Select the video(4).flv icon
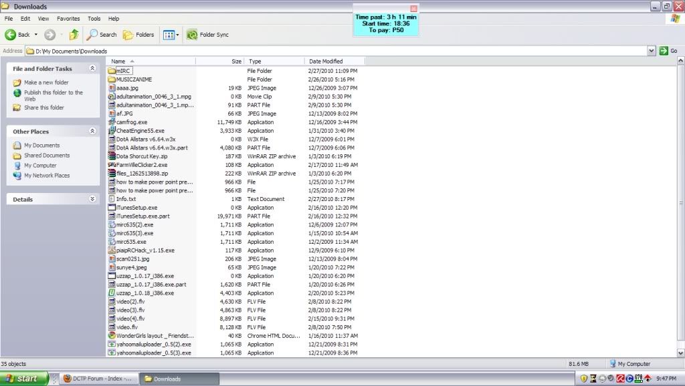Screen dimensions: 685x386 (112, 319)
